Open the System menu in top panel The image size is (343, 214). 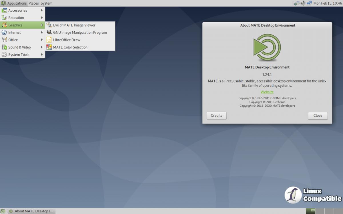point(46,3)
